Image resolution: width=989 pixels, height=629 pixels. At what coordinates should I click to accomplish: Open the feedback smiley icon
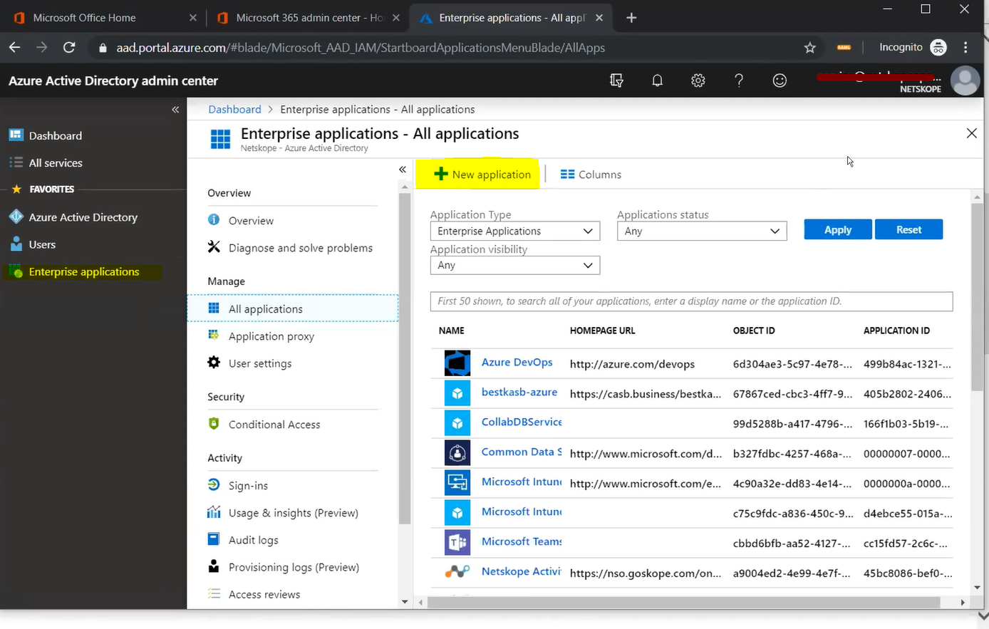(x=780, y=80)
